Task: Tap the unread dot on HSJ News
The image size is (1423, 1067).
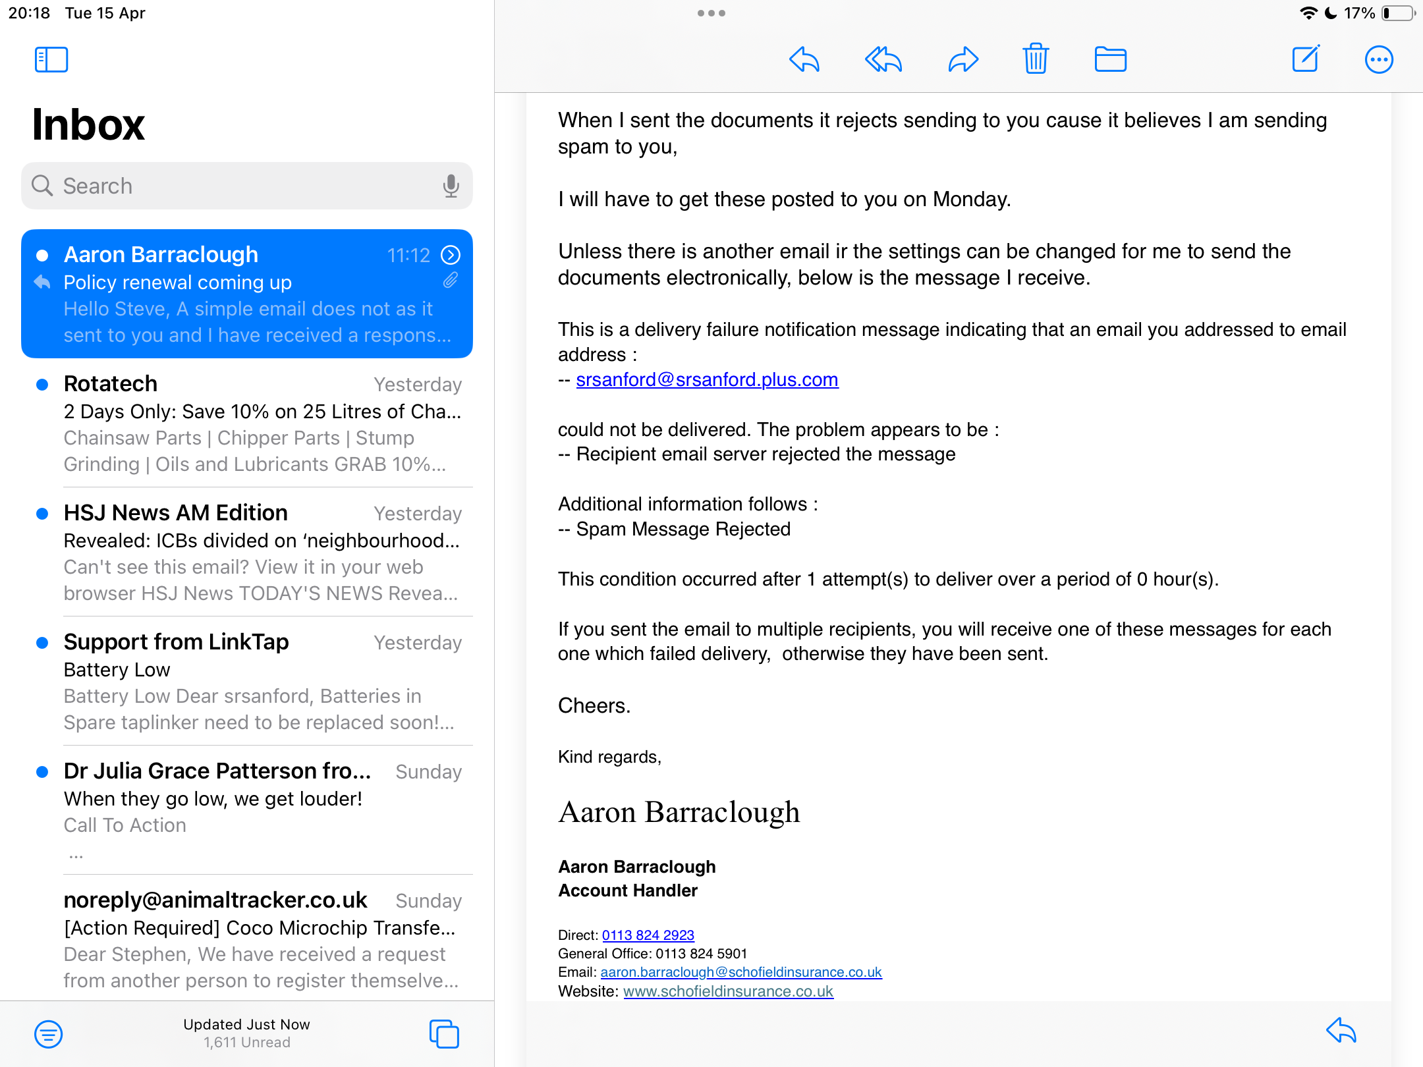Action: coord(42,513)
